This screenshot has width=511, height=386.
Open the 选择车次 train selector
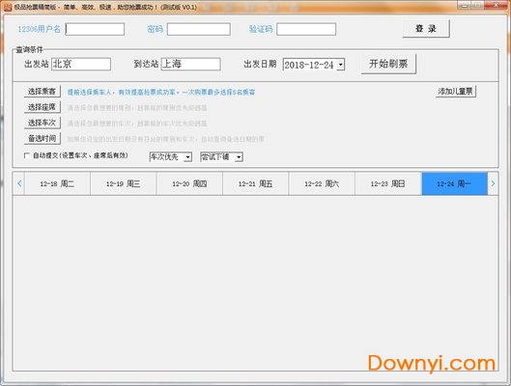[43, 123]
